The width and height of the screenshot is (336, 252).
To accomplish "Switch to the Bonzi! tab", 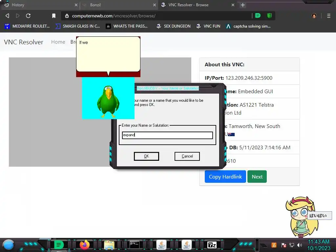I will (119, 5).
